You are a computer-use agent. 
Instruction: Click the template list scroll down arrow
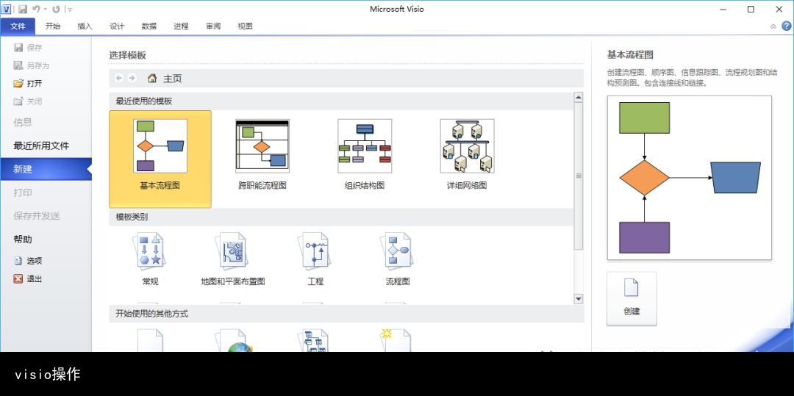(579, 300)
